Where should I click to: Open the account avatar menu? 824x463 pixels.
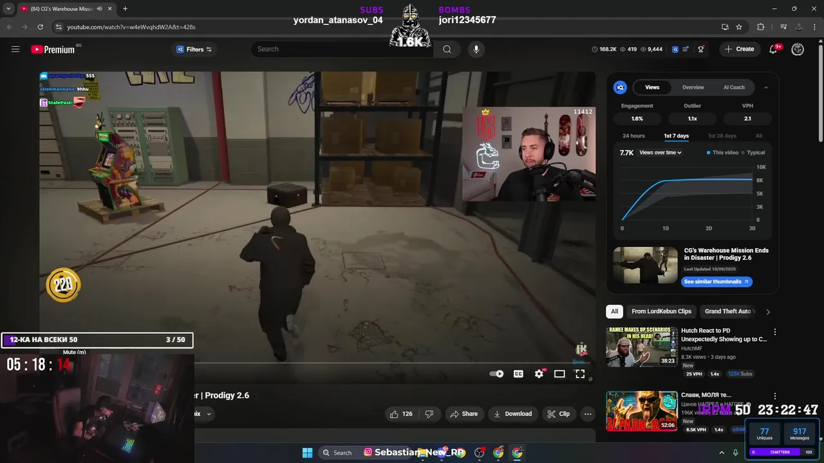tap(798, 50)
